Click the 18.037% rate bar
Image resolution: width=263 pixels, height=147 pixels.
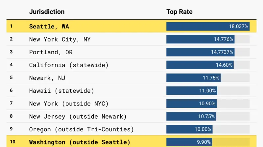208,26
